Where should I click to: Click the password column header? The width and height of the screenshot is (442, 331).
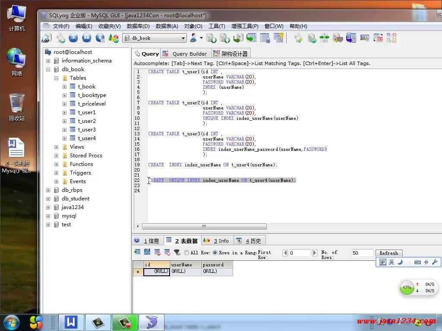[x=217, y=265]
